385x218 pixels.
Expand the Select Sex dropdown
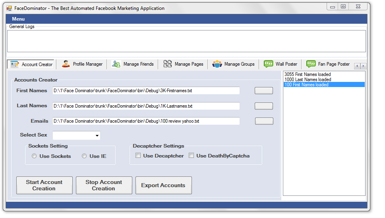click(x=97, y=135)
